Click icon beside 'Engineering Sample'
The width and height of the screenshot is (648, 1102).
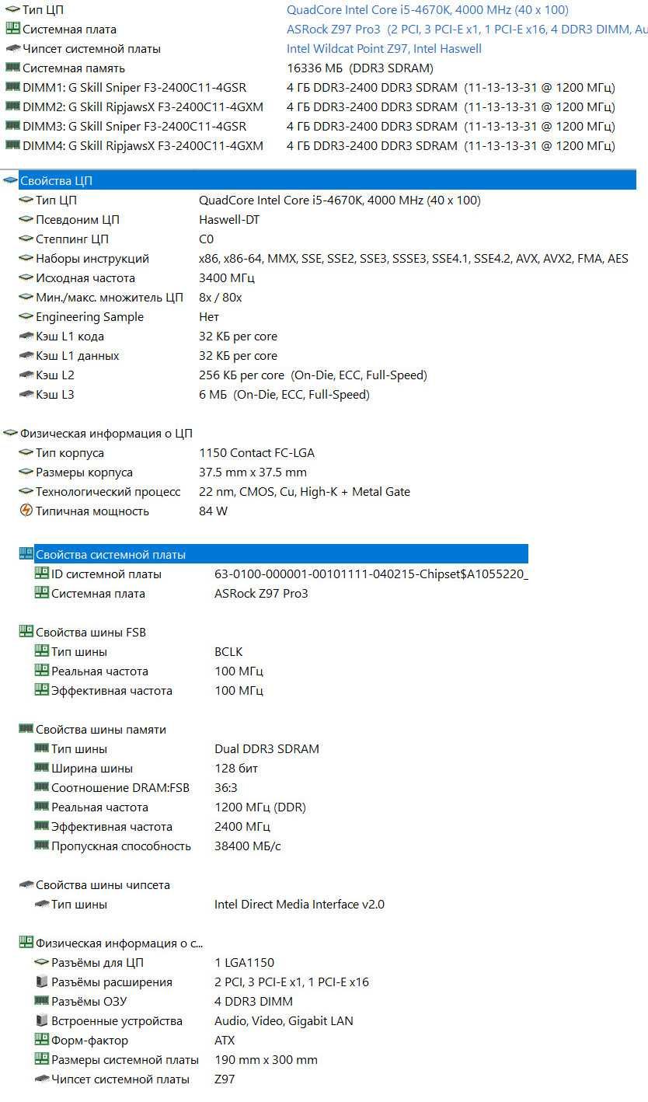[x=26, y=317]
